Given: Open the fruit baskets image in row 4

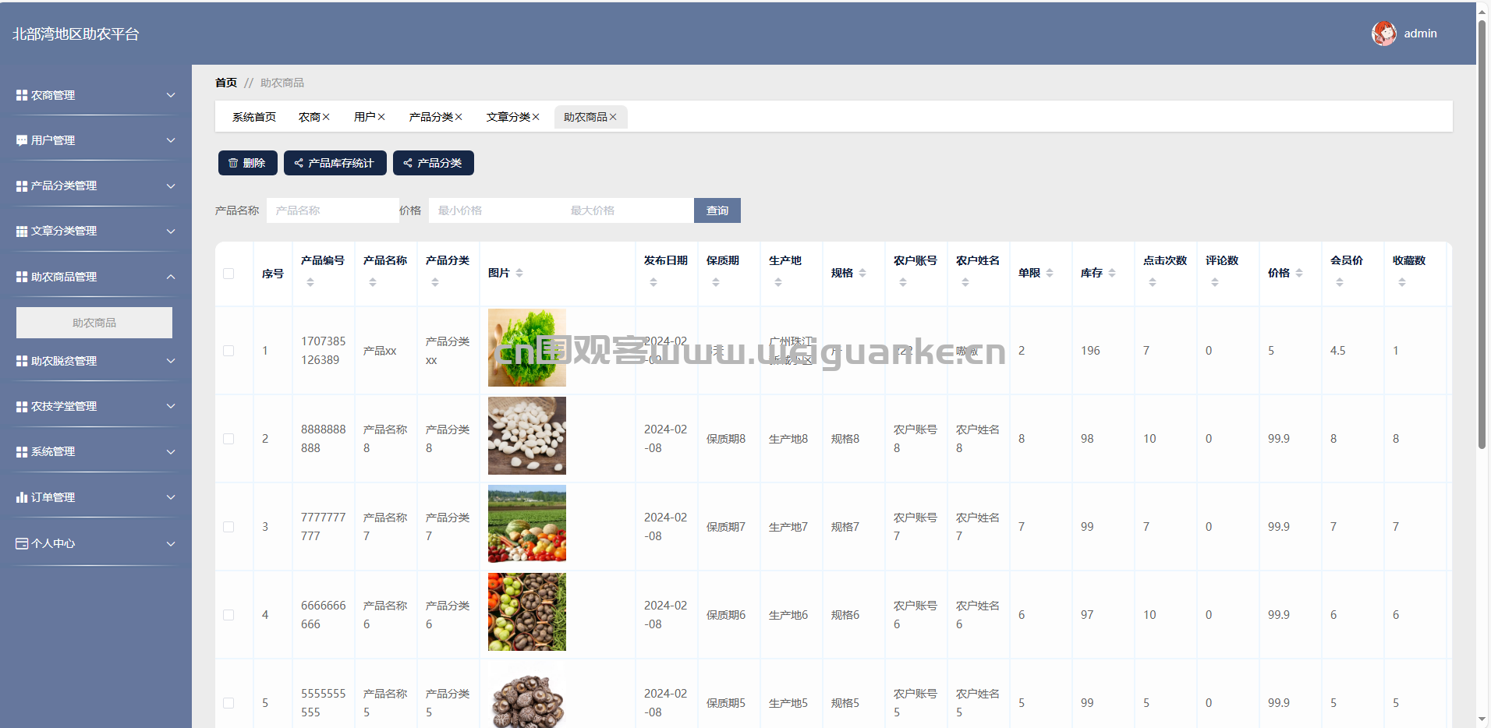Looking at the screenshot, I should coord(527,612).
